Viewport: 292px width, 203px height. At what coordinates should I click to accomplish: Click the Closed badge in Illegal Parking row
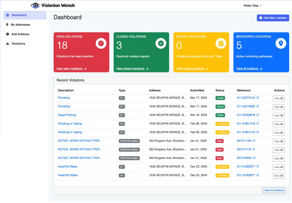click(220, 115)
